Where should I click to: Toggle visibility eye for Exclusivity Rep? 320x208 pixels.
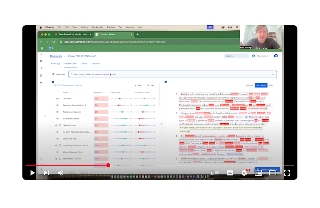57,139
